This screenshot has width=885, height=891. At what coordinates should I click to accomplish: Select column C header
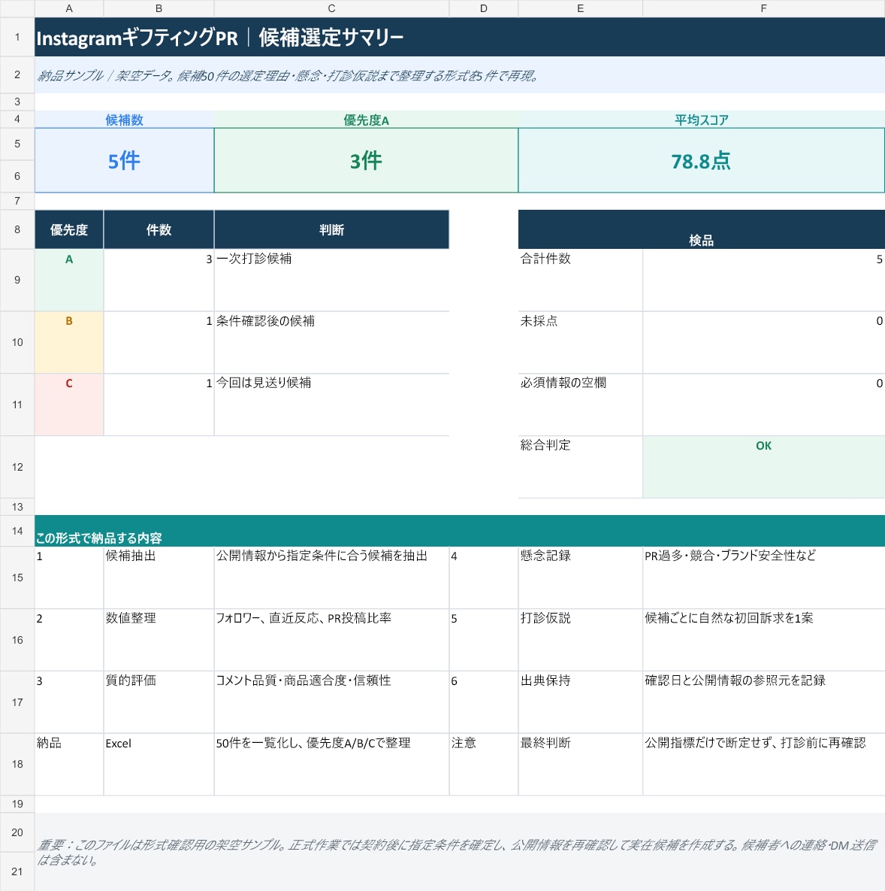coord(331,8)
